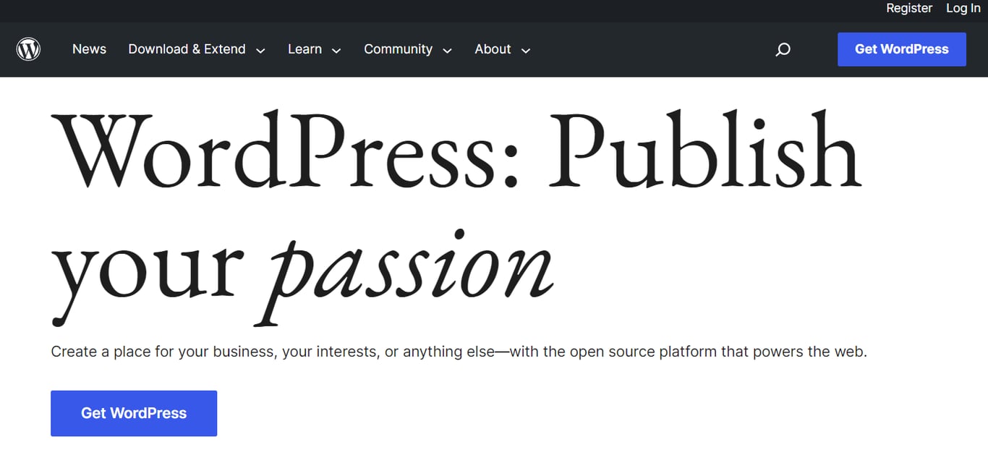Select the Download & Extend menu label

click(x=187, y=49)
